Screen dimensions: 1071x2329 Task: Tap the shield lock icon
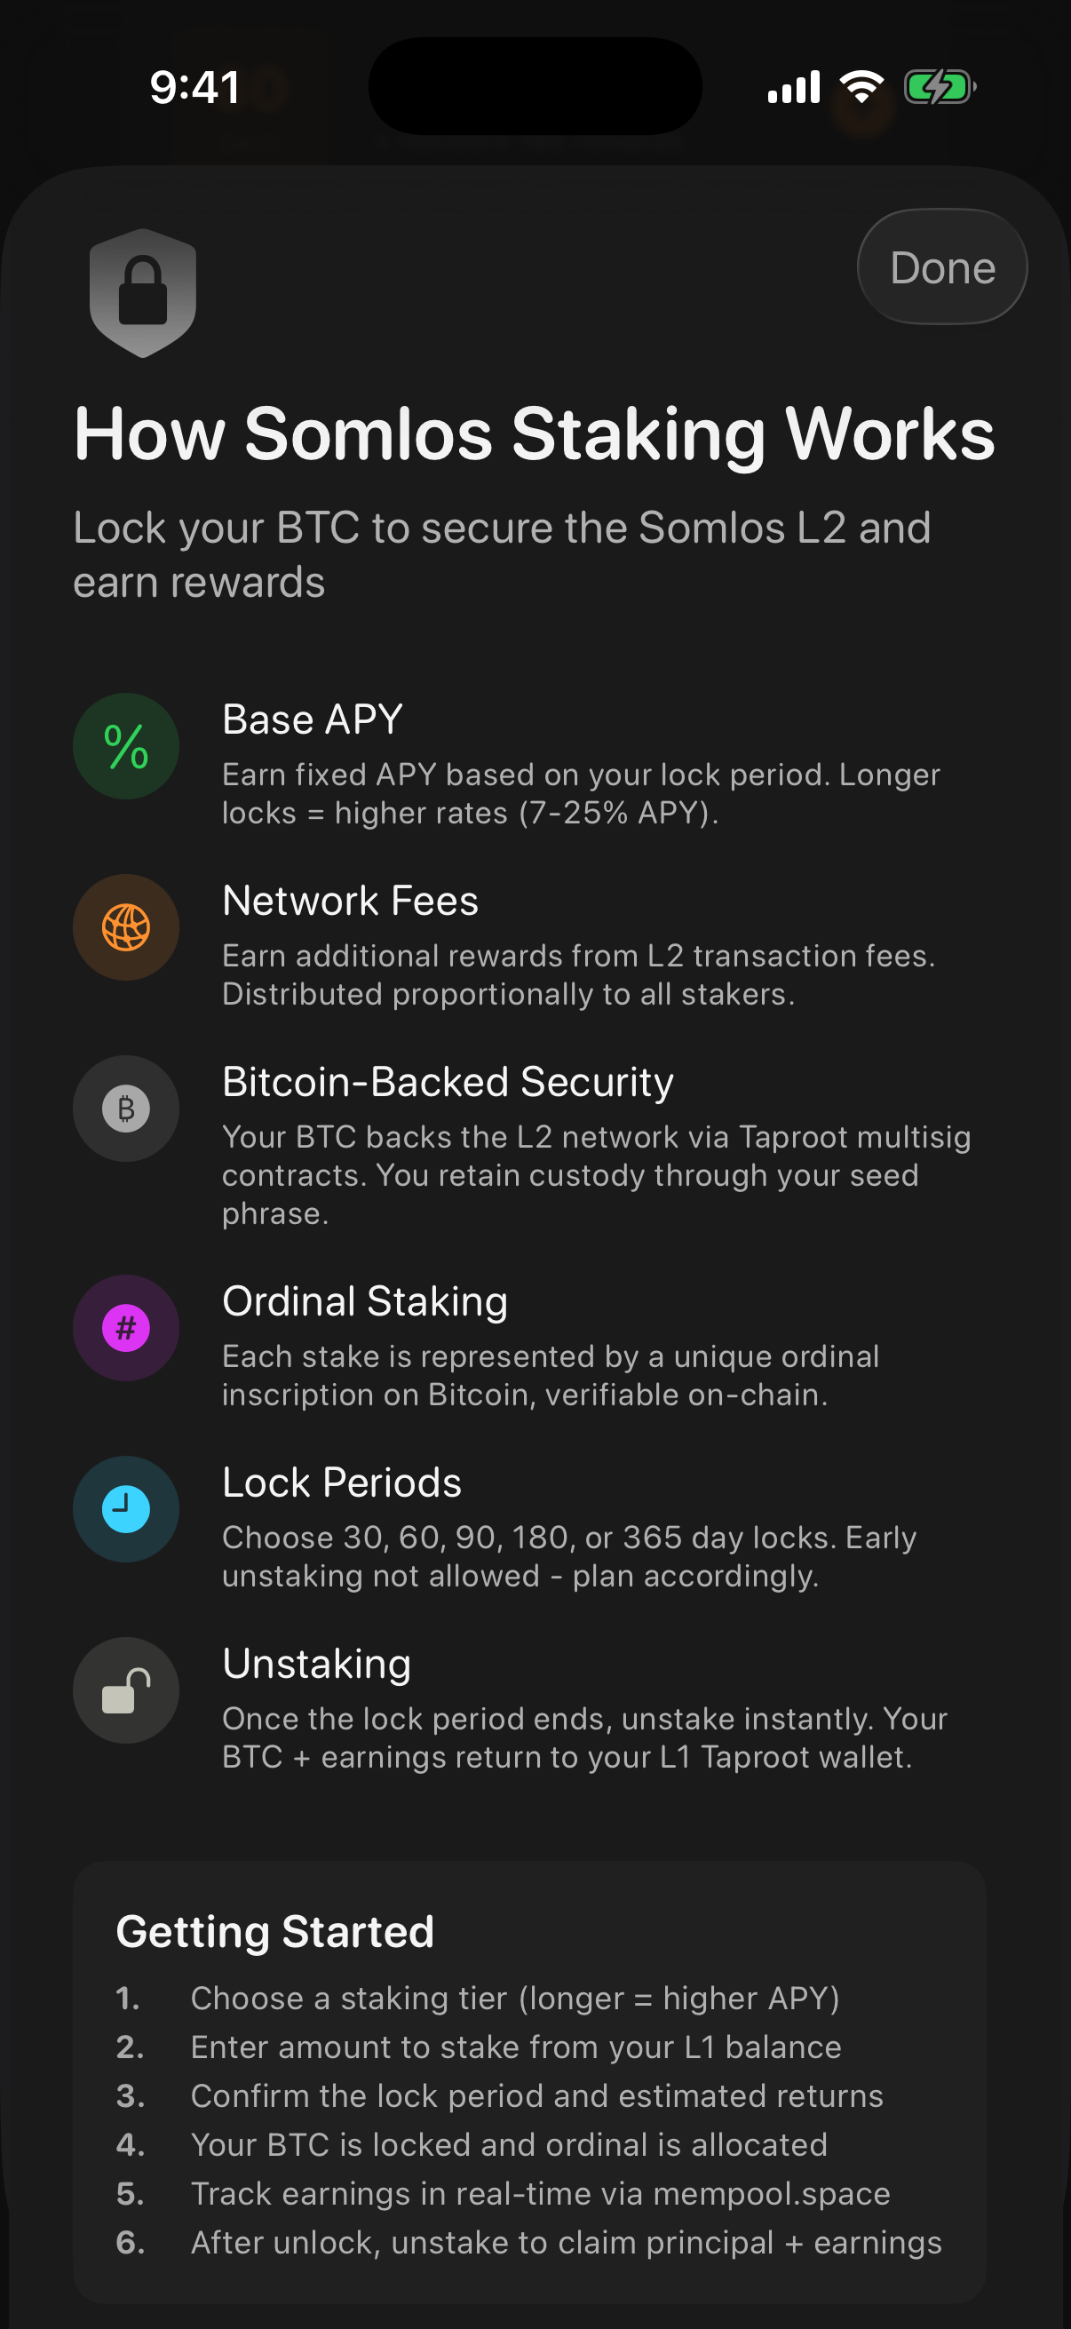[143, 292]
